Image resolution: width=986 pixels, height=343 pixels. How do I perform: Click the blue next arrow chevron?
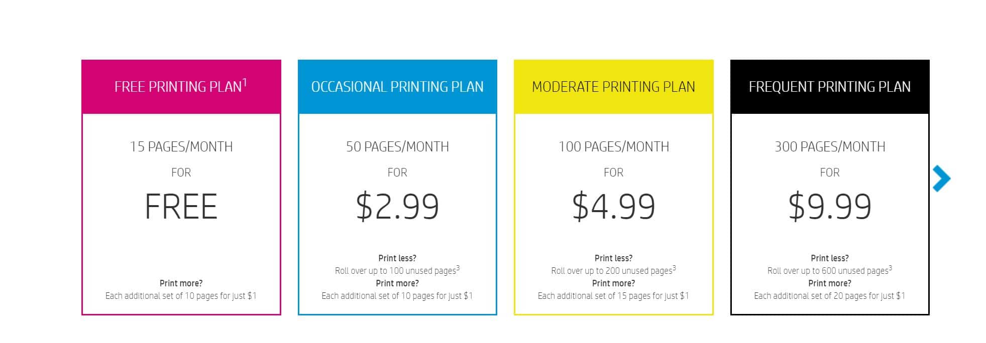point(941,179)
